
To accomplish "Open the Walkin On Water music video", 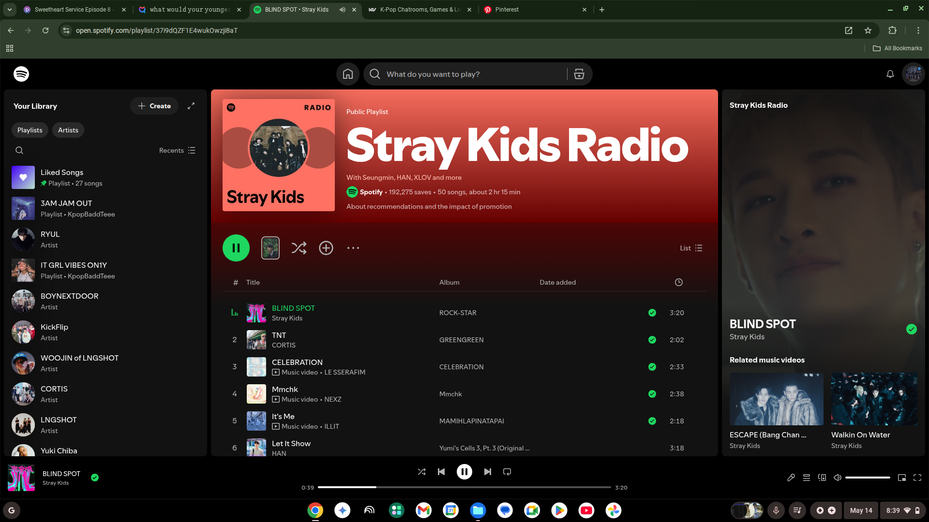I will click(x=874, y=399).
